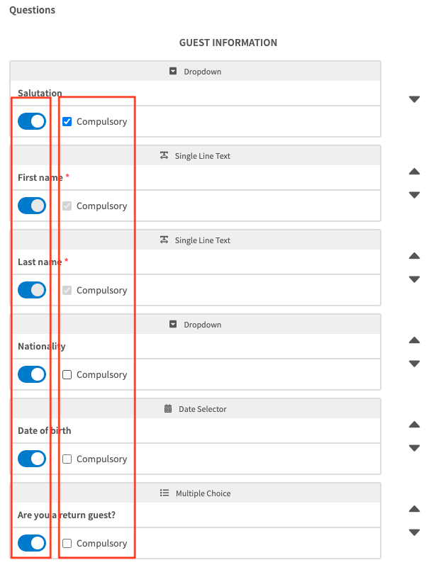The height and width of the screenshot is (565, 441).
Task: Move Date of birth question up
Action: pyautogui.click(x=415, y=425)
